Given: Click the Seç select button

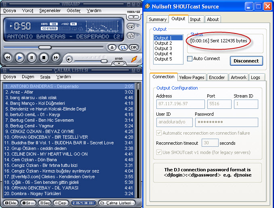Looking at the screenshot, I should click(45, 203).
